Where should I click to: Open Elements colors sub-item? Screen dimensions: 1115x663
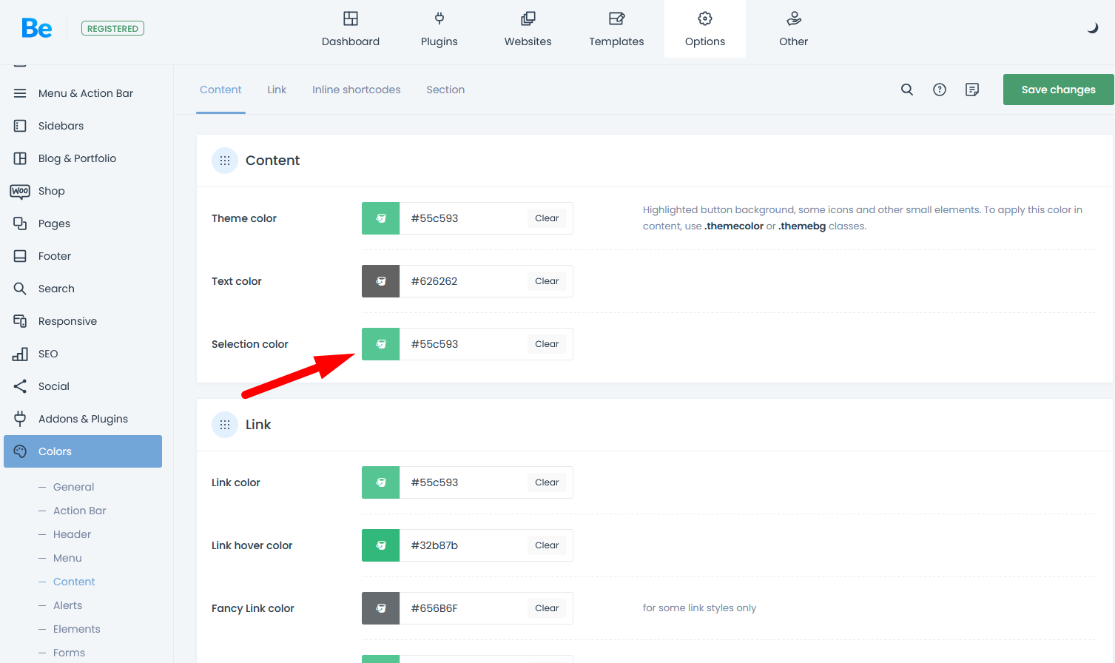click(x=76, y=629)
